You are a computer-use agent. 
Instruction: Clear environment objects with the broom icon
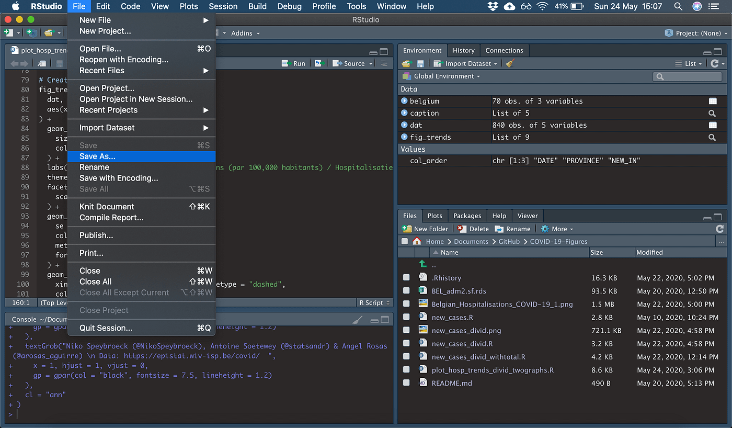[510, 63]
